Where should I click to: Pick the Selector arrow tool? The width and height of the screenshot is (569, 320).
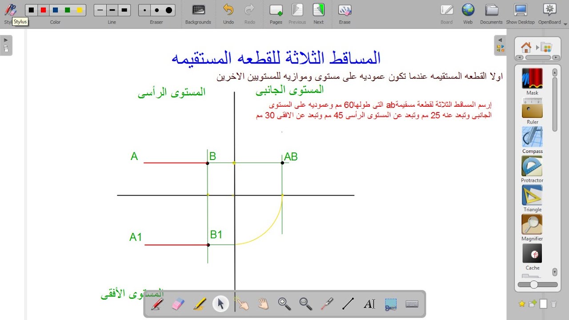pyautogui.click(x=220, y=304)
